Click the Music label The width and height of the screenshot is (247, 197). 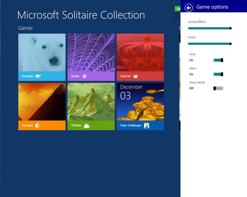[192, 37]
